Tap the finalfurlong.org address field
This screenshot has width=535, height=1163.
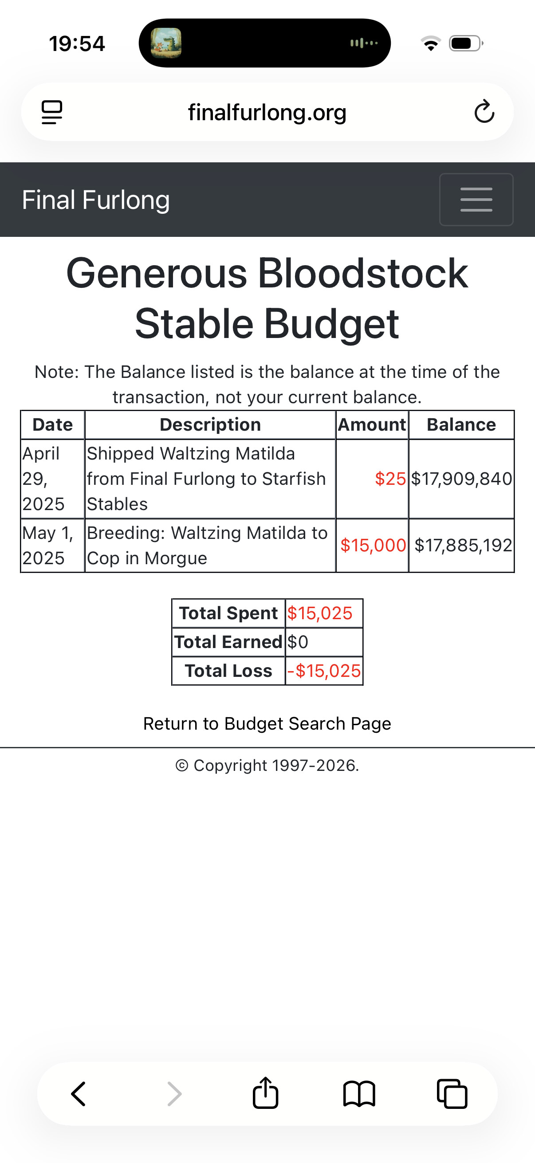click(267, 112)
